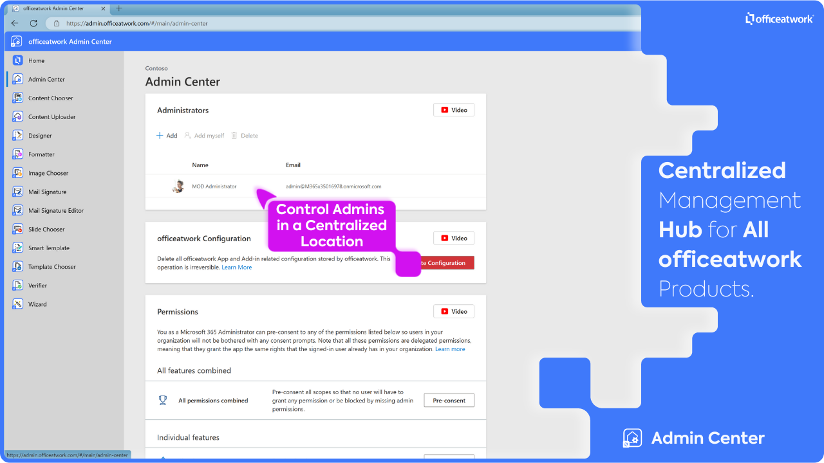The height and width of the screenshot is (463, 824).
Task: Open the Mail Signature Editor sidebar icon
Action: (x=18, y=210)
